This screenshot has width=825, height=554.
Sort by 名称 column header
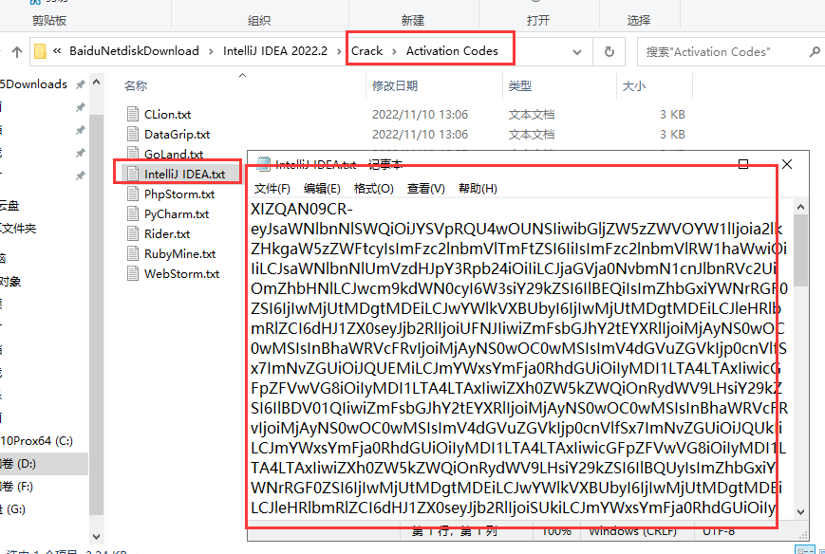coord(136,85)
